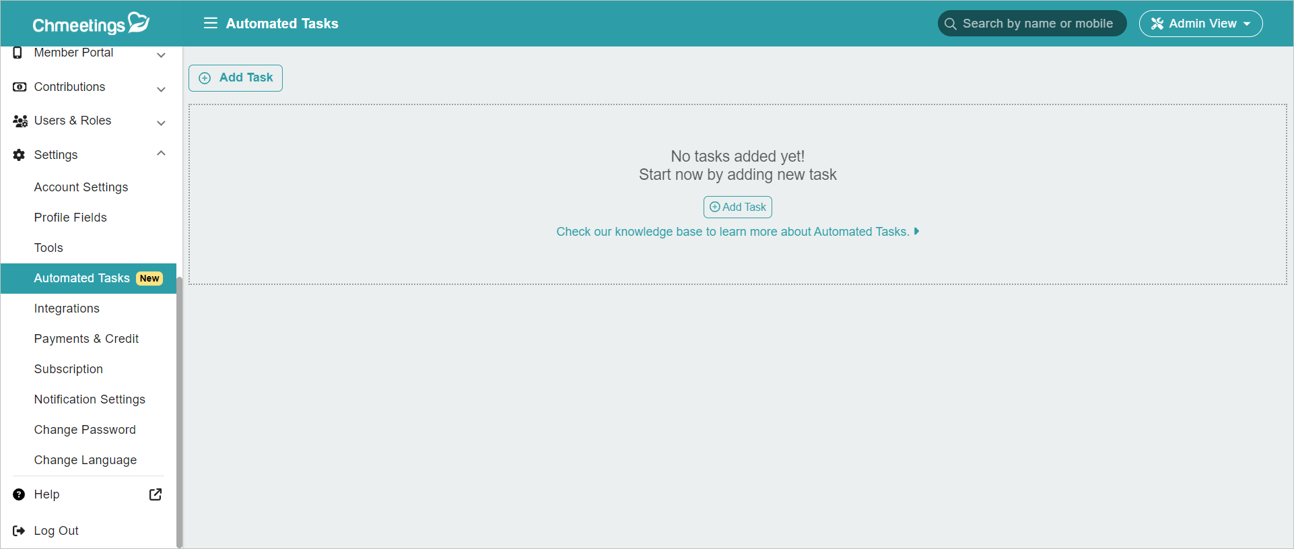Open Account Settings
The width and height of the screenshot is (1294, 549).
pos(81,187)
